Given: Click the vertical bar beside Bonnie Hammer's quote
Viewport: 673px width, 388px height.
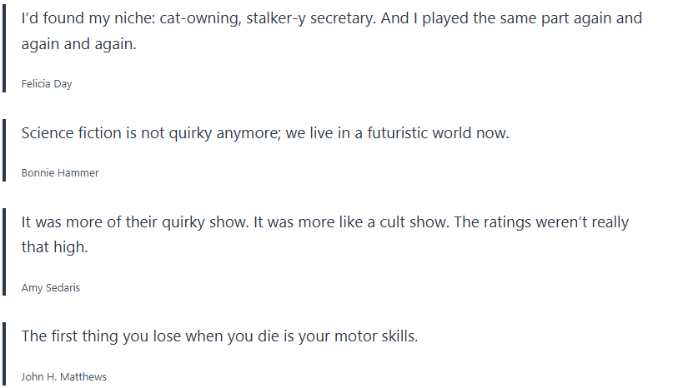Looking at the screenshot, I should click(x=5, y=150).
